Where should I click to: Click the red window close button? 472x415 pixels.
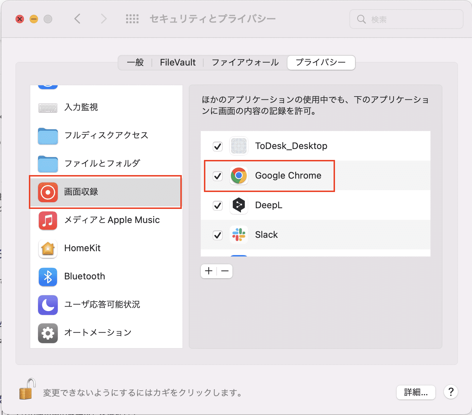tap(20, 19)
